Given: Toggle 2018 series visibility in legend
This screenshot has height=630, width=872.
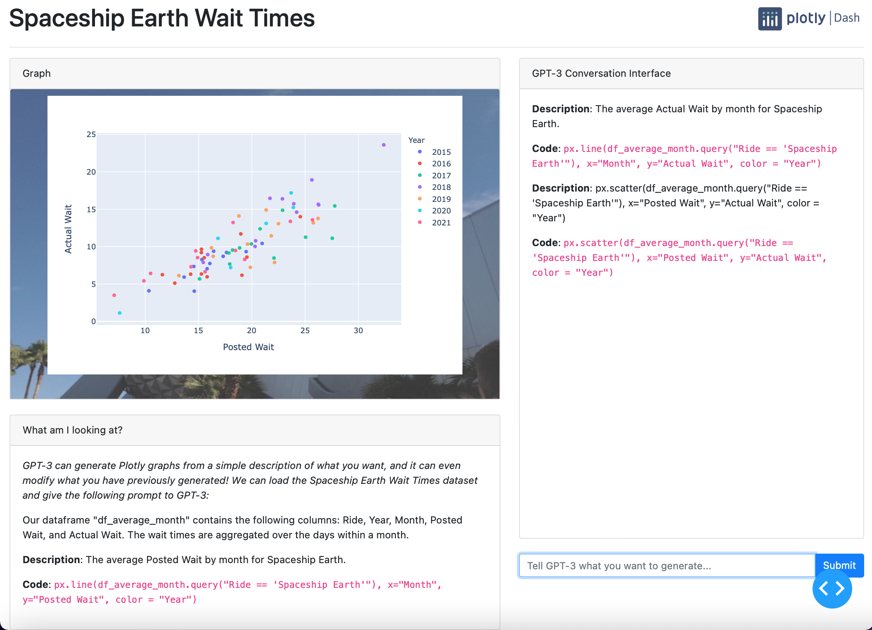Looking at the screenshot, I should coord(441,187).
